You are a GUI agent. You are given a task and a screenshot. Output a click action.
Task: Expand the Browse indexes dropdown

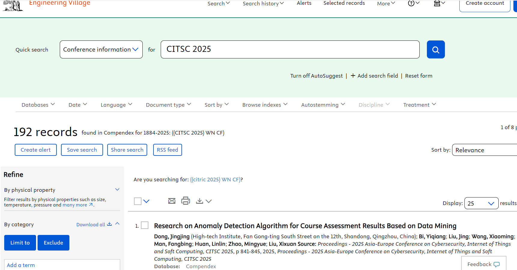click(x=265, y=105)
